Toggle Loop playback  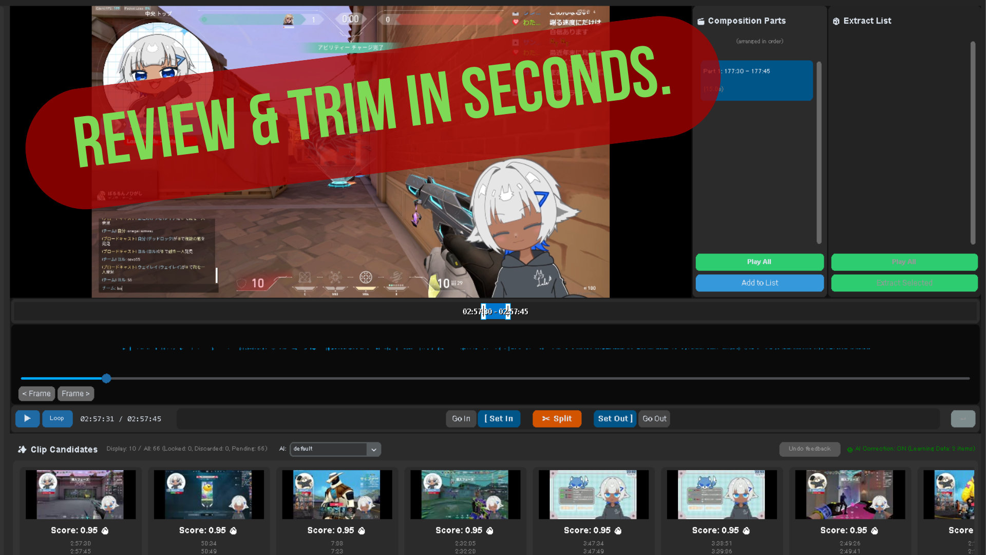coord(57,418)
